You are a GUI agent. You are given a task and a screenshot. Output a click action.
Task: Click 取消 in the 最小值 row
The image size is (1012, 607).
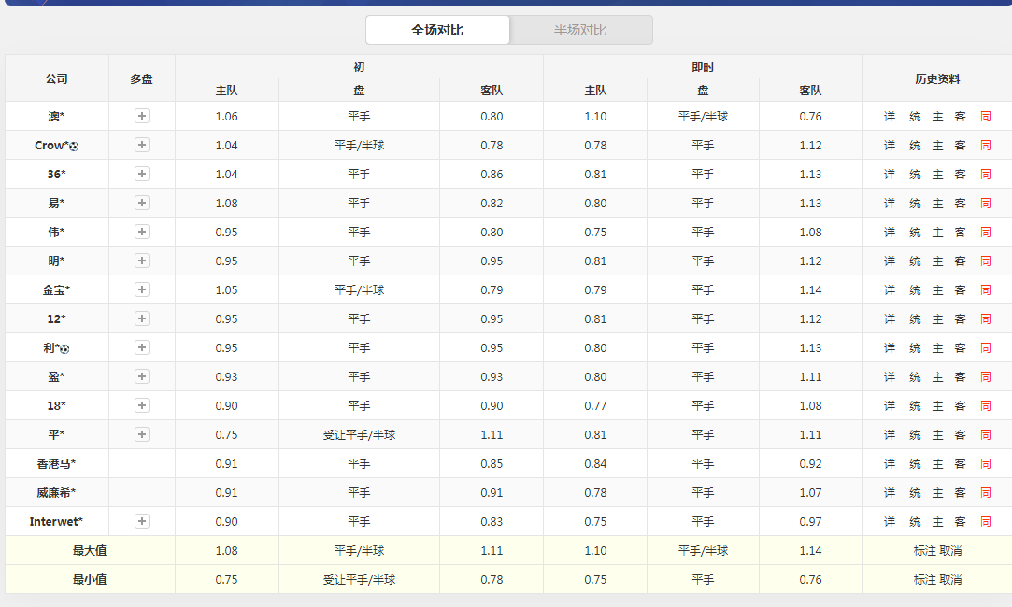point(950,580)
